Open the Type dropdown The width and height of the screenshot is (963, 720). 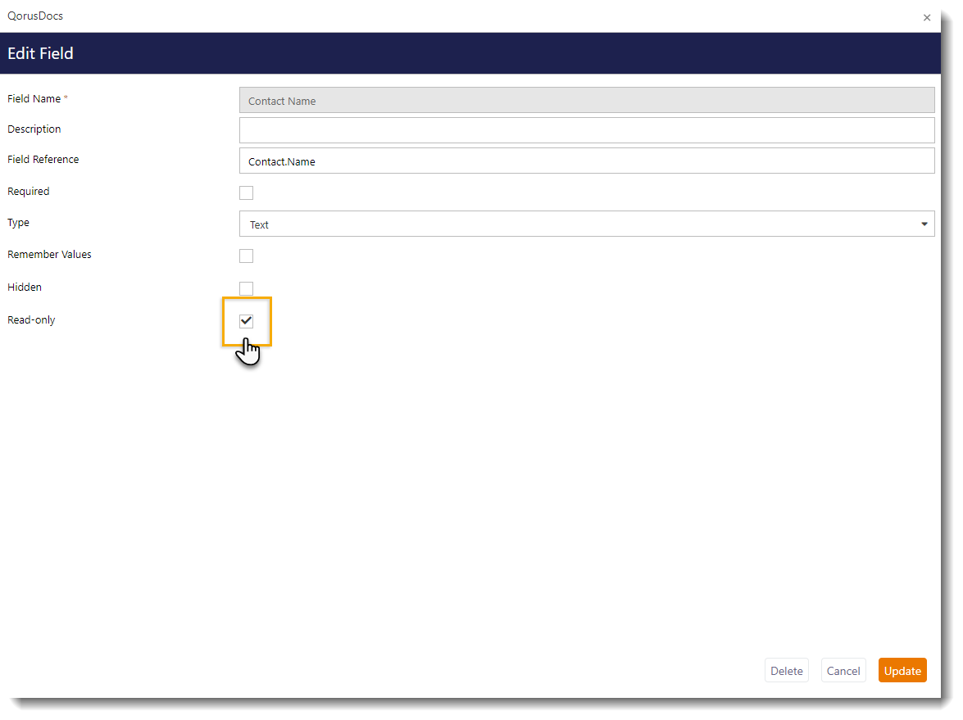pyautogui.click(x=587, y=224)
